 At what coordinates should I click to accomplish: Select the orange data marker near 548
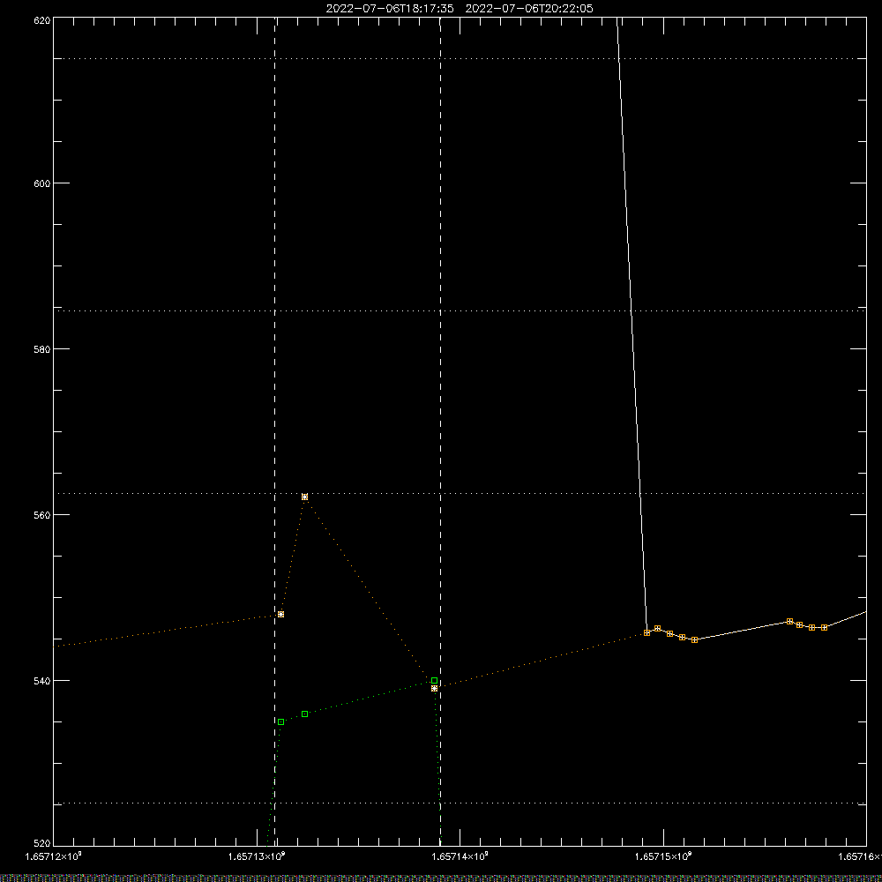click(281, 614)
